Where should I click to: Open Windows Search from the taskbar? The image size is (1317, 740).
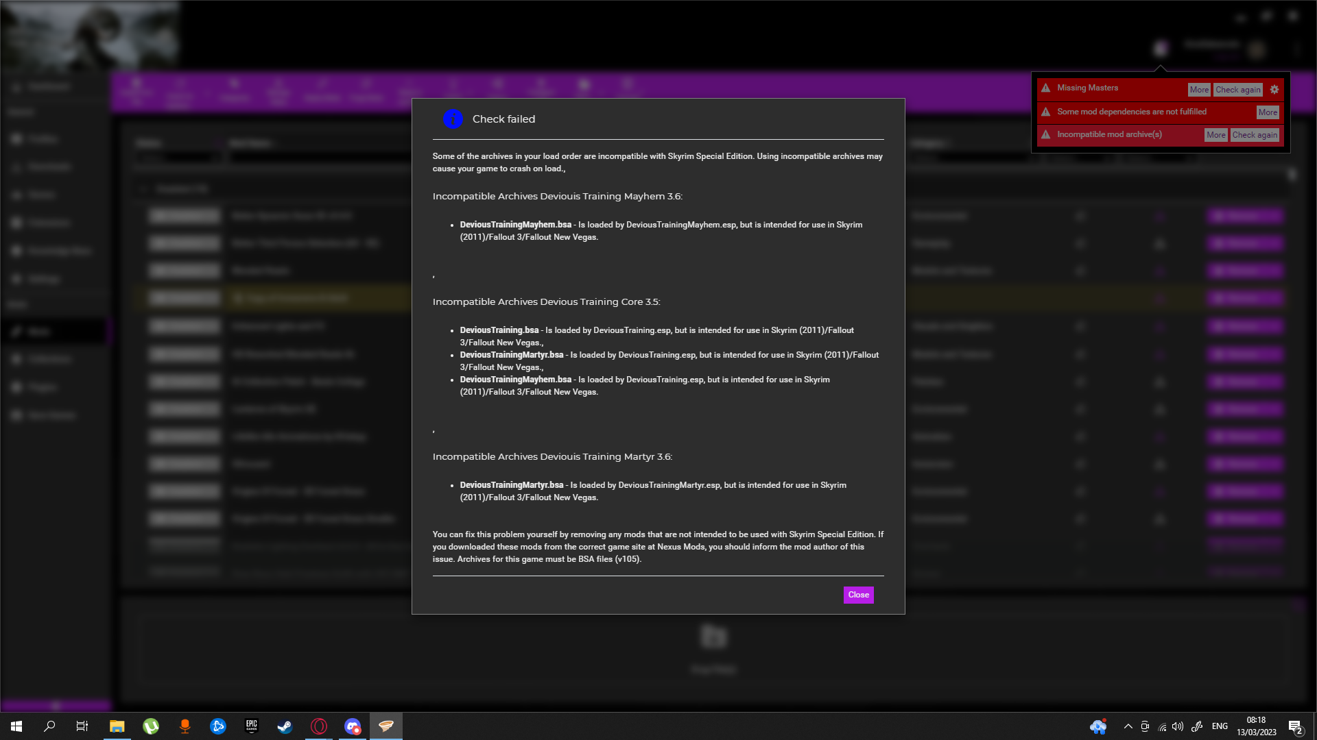tap(49, 726)
